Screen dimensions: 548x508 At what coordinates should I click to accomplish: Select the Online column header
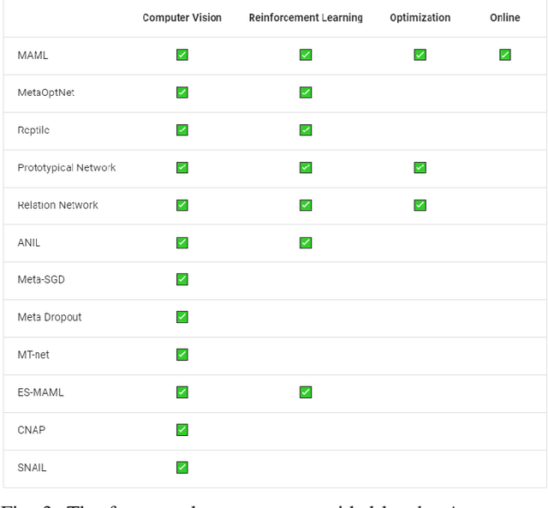click(x=505, y=18)
